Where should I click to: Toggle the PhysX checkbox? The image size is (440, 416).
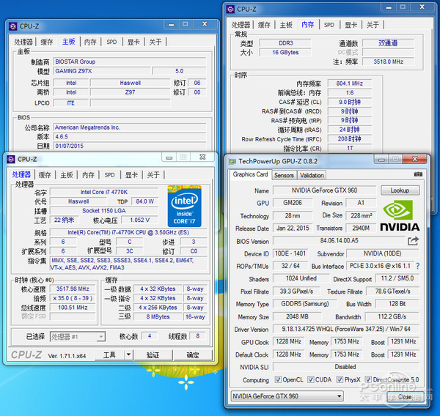pos(340,379)
